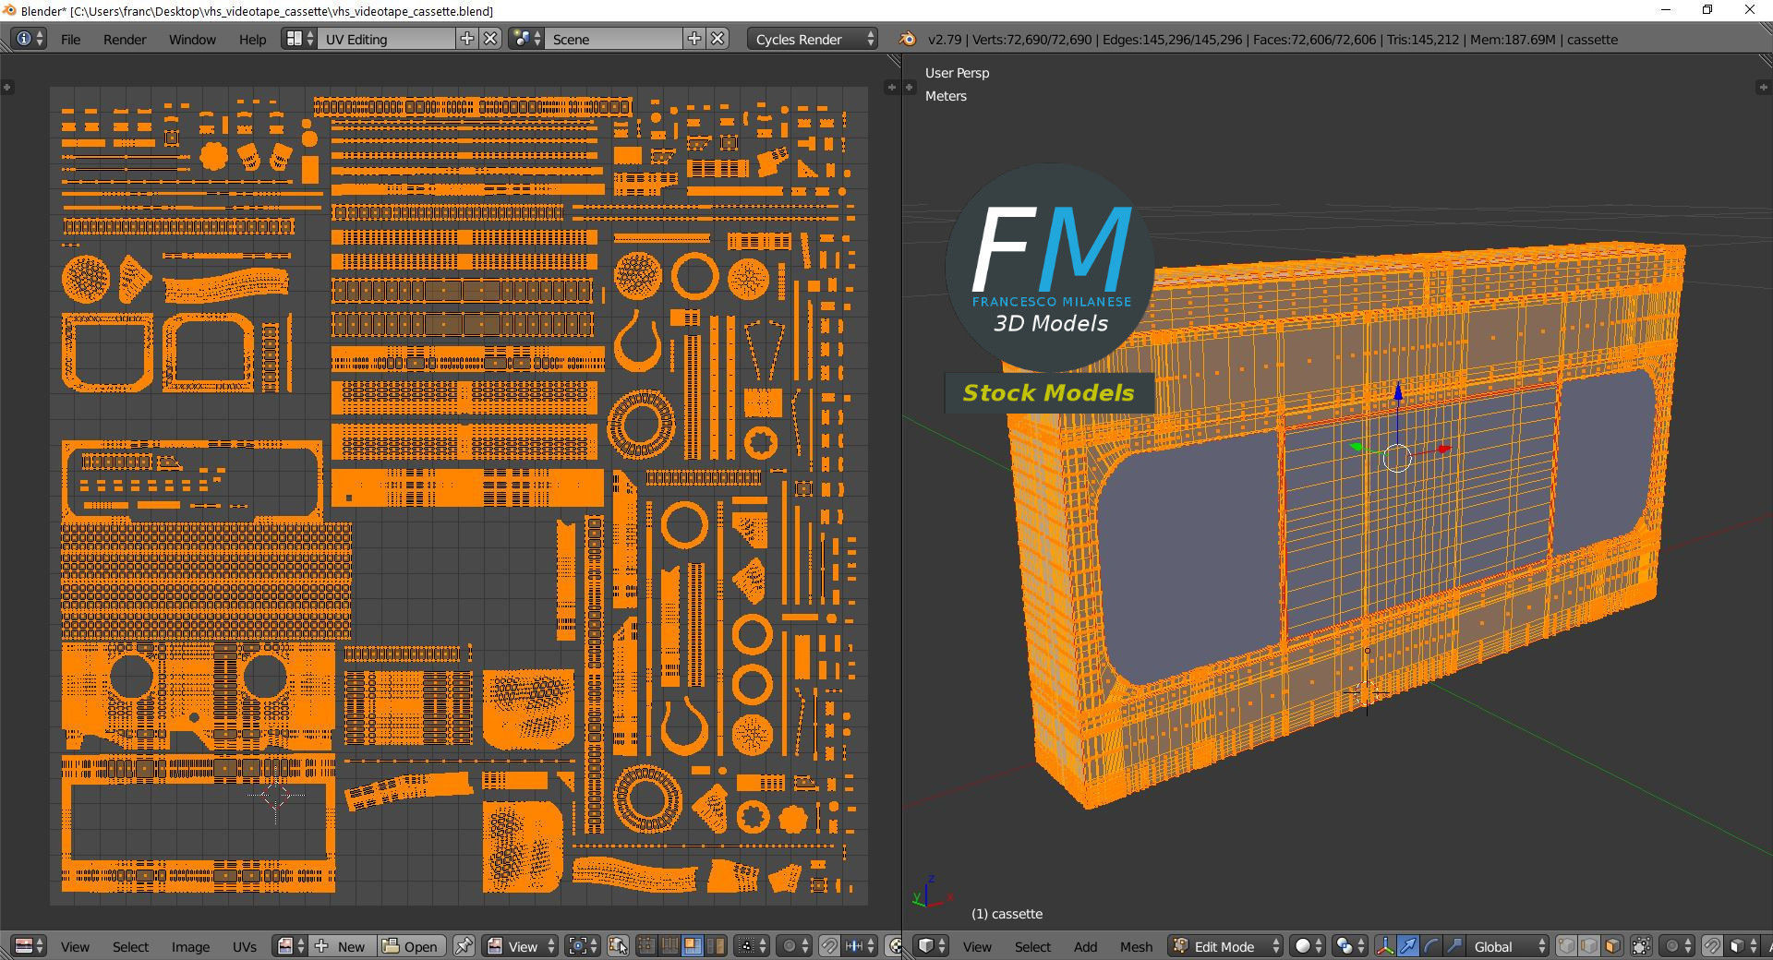
Task: Open the Info editor type selector
Action: tap(28, 39)
